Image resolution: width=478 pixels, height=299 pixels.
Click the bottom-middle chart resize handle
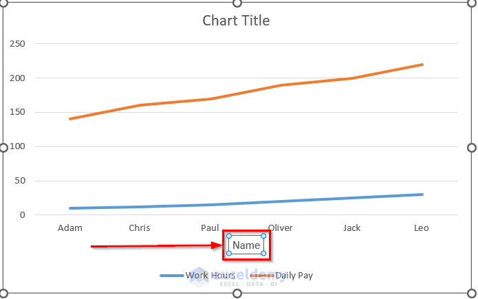[237, 294]
